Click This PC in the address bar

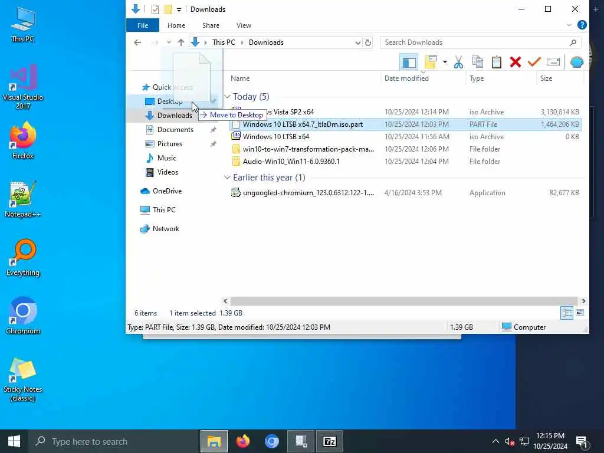coord(224,42)
